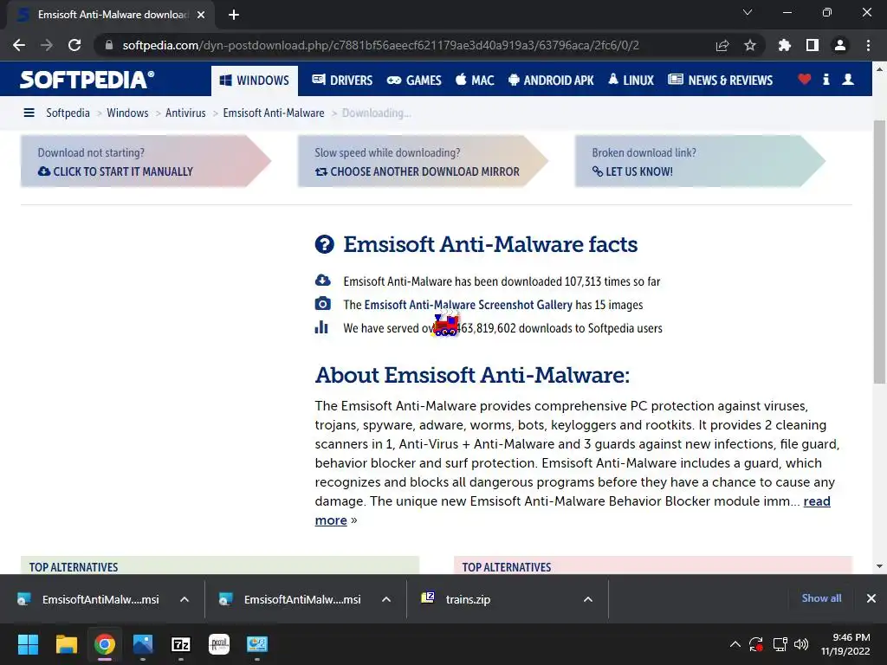Bookmark this page with the star icon

point(749,45)
